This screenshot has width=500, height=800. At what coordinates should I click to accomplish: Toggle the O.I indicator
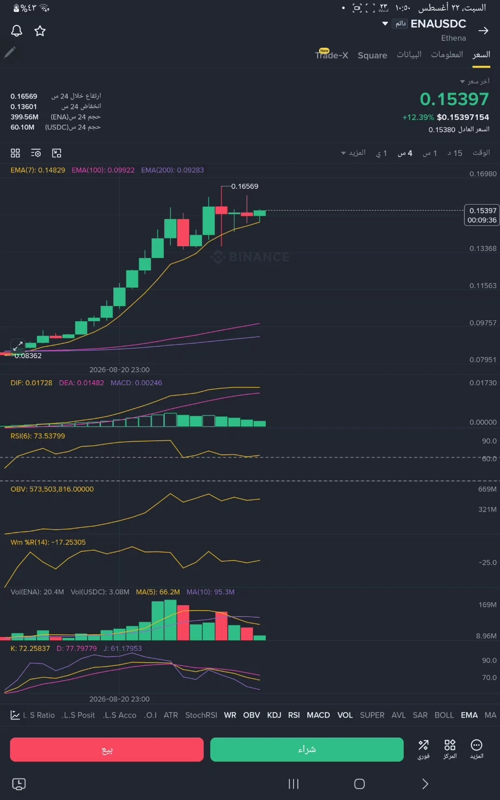(x=150, y=715)
